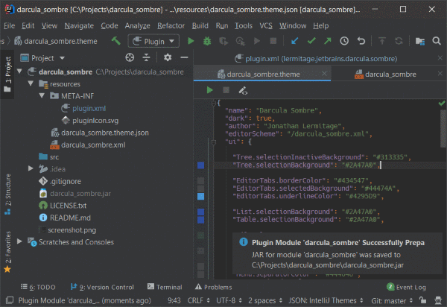Toggle read-only lock icon in status bar
This screenshot has height=307, width=447.
pyautogui.click(x=422, y=300)
